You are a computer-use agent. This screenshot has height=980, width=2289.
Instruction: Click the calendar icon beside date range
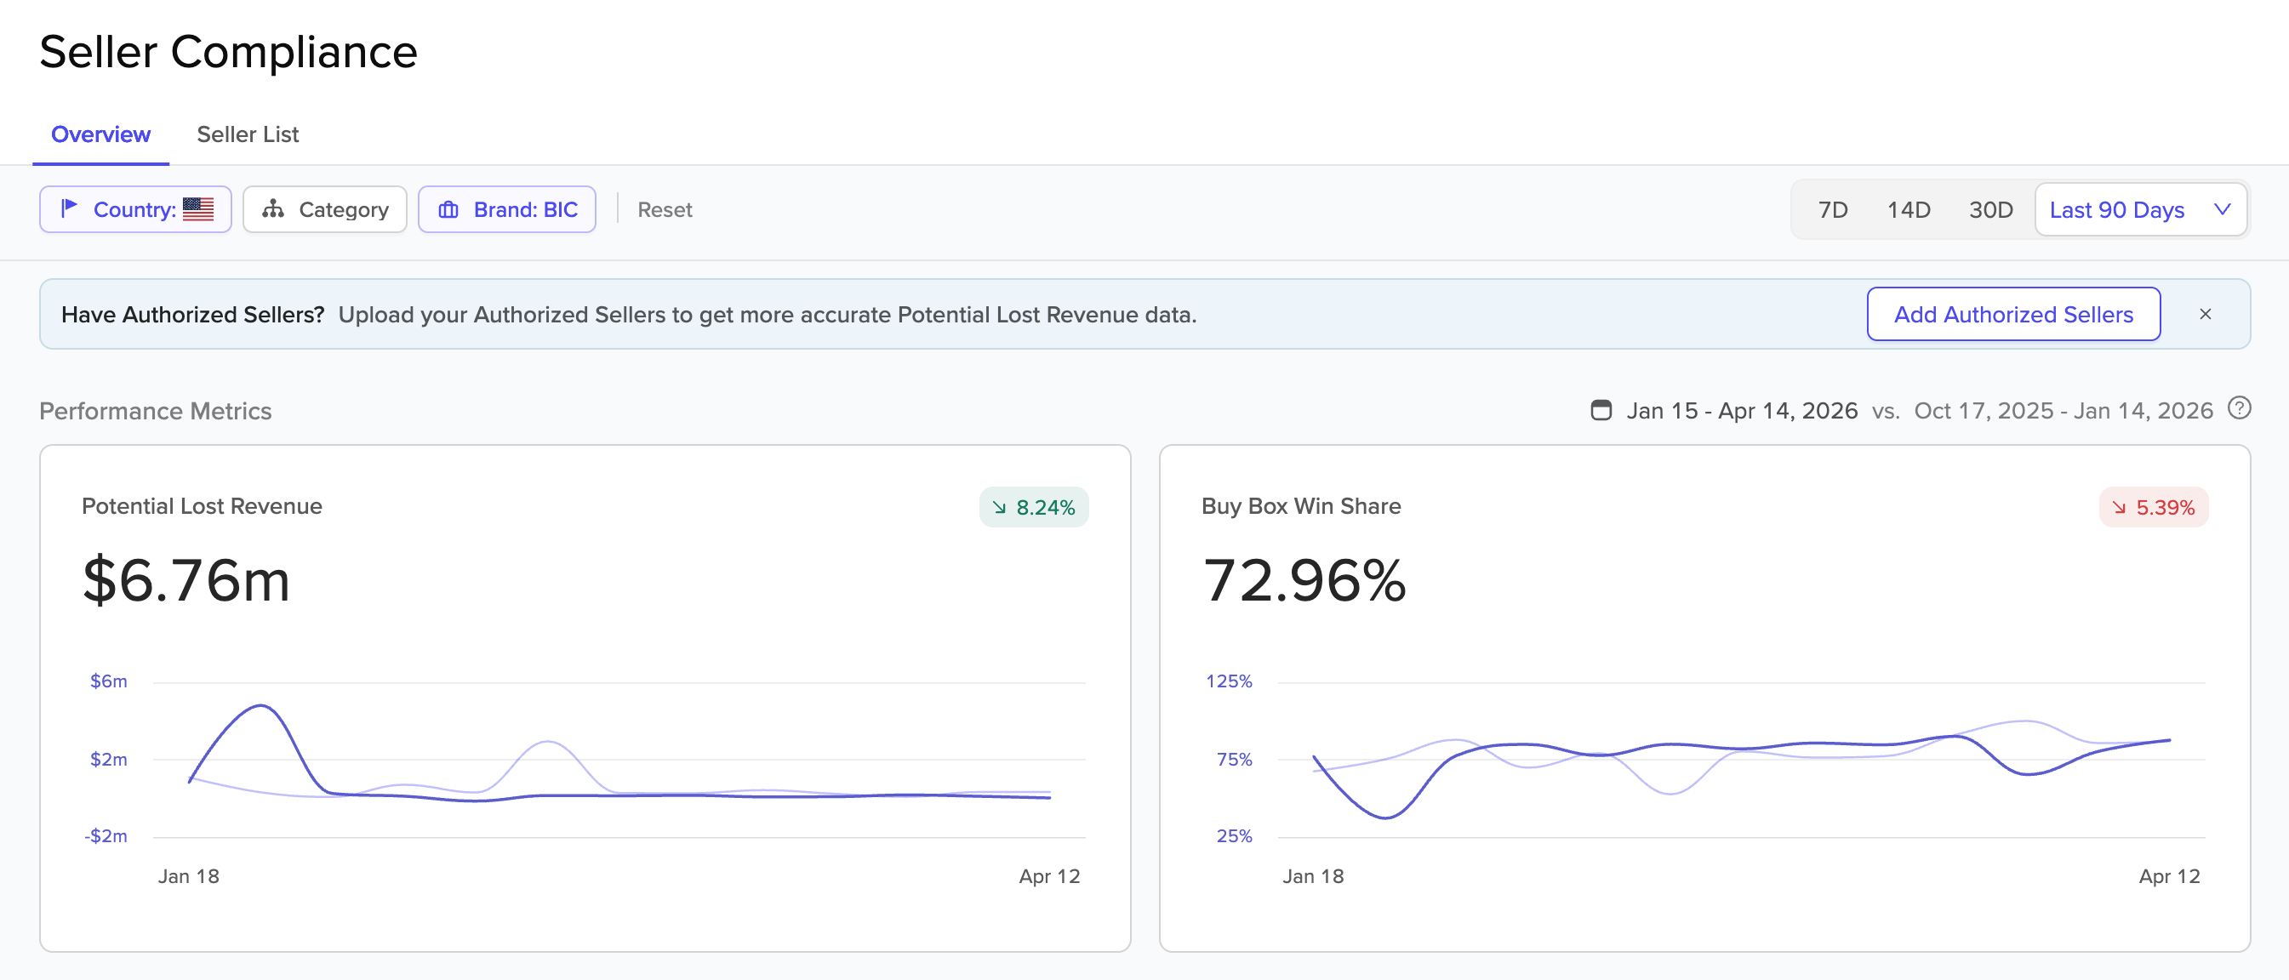[x=1601, y=411]
